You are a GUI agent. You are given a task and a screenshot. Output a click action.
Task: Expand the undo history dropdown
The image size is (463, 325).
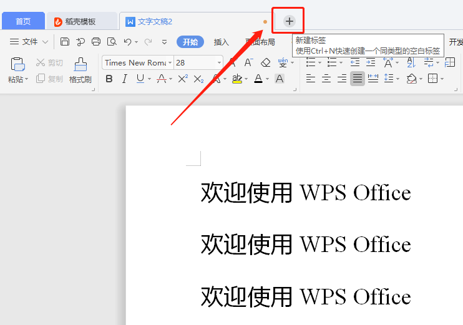(136, 42)
